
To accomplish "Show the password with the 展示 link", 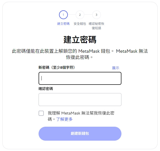I will pyautogui.click(x=115, y=68).
